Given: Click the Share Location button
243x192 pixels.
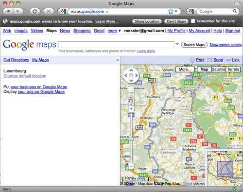Looking at the screenshot, I should [x=147, y=21].
